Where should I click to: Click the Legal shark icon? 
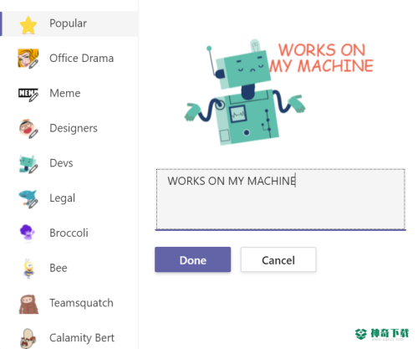click(x=28, y=199)
